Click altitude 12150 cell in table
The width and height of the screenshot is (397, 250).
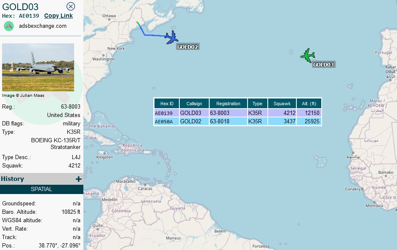[309, 113]
